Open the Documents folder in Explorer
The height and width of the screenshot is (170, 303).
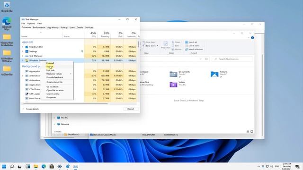(x=180, y=74)
